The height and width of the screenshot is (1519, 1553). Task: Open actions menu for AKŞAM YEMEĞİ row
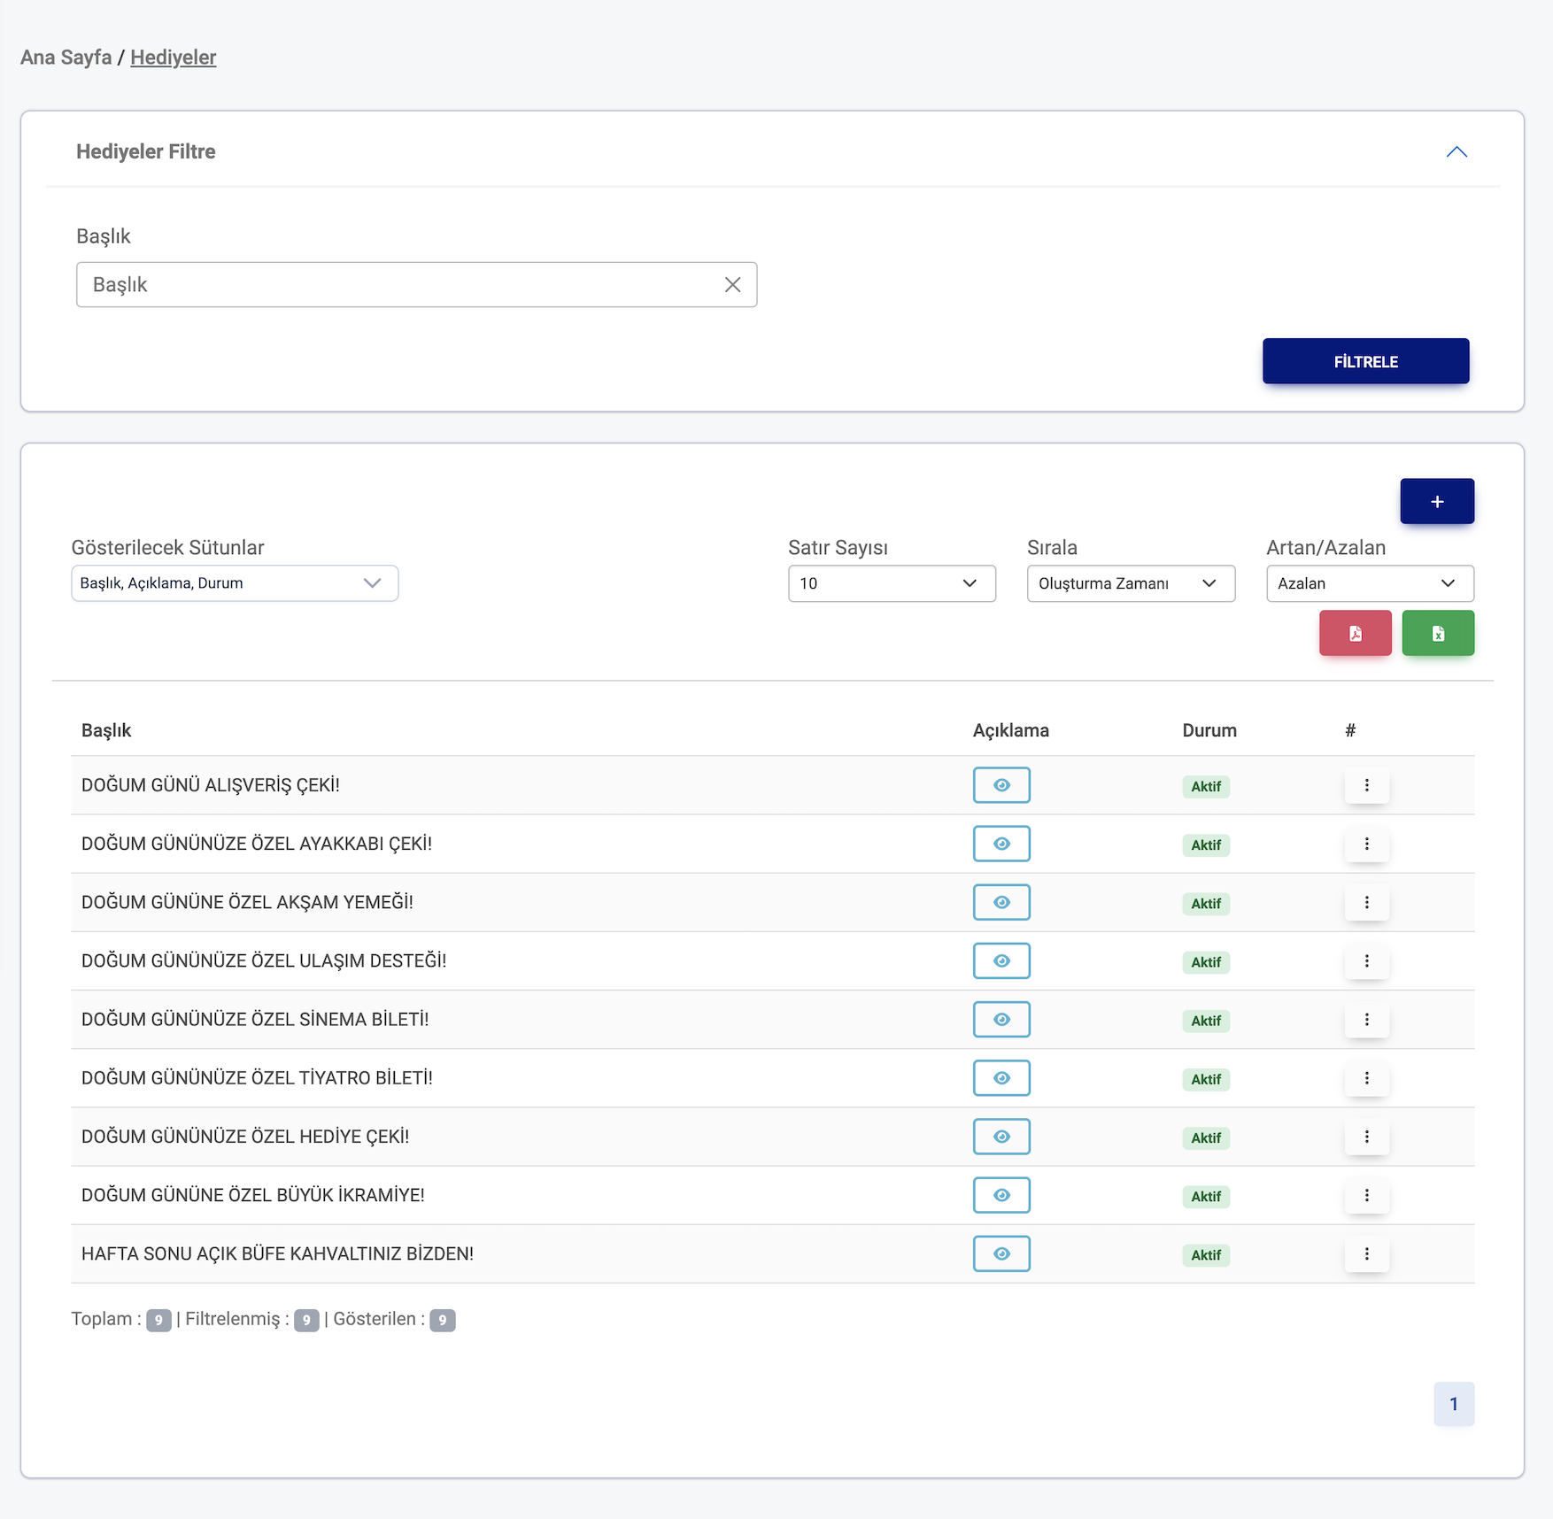[1366, 902]
